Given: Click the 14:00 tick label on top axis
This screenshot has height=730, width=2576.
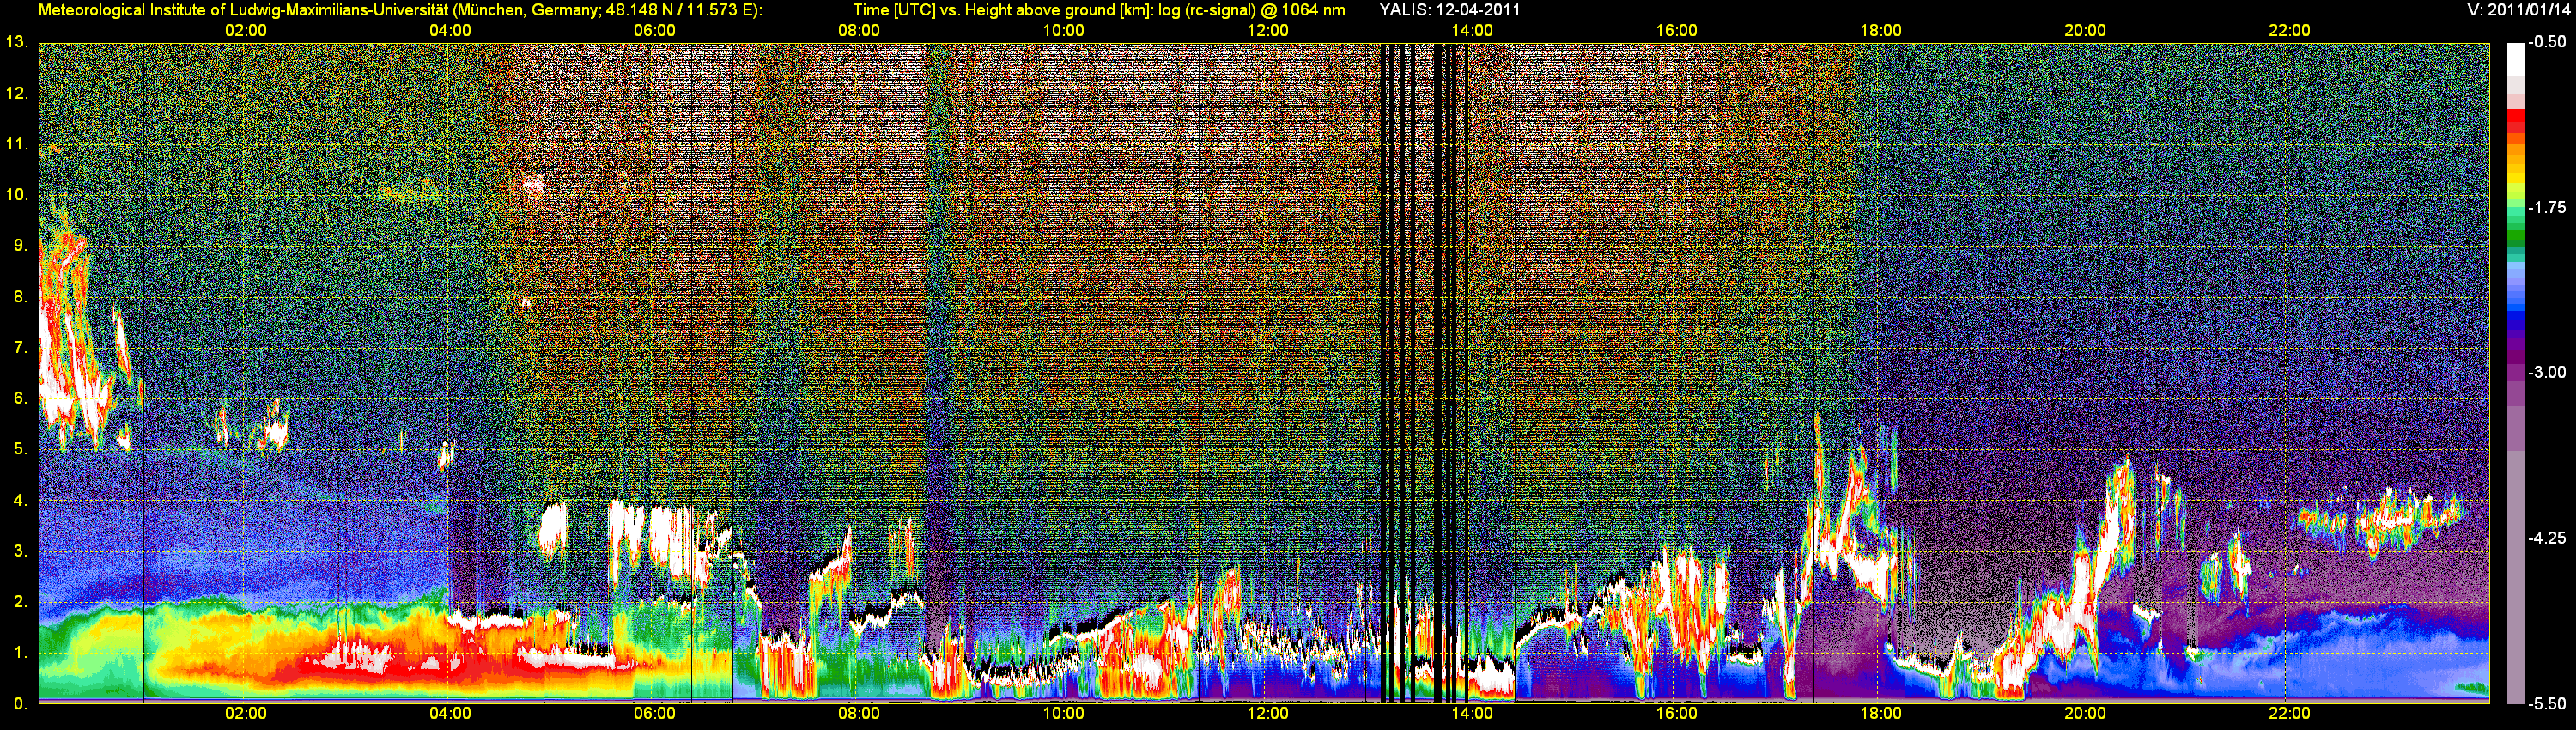Looking at the screenshot, I should tap(1472, 31).
